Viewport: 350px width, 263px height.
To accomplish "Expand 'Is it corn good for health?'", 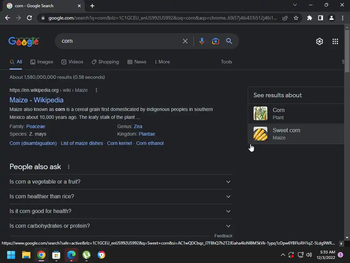I will coord(121,211).
